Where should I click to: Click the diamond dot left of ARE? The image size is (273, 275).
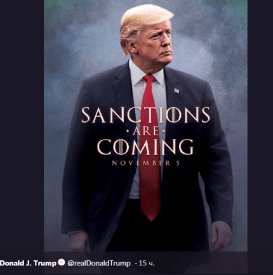tap(128, 131)
